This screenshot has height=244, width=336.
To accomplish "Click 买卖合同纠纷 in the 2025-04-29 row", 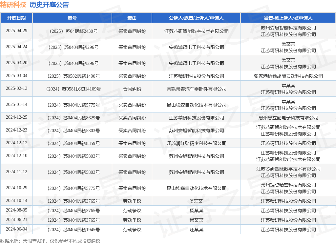I will (132, 31).
